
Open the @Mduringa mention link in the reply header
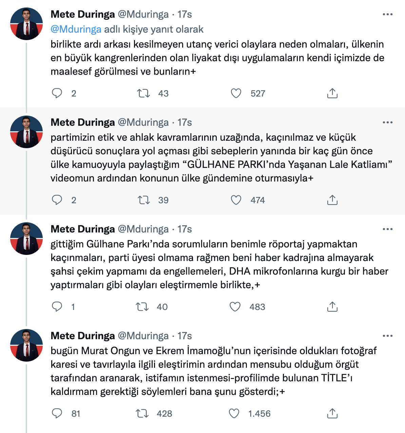coord(75,30)
